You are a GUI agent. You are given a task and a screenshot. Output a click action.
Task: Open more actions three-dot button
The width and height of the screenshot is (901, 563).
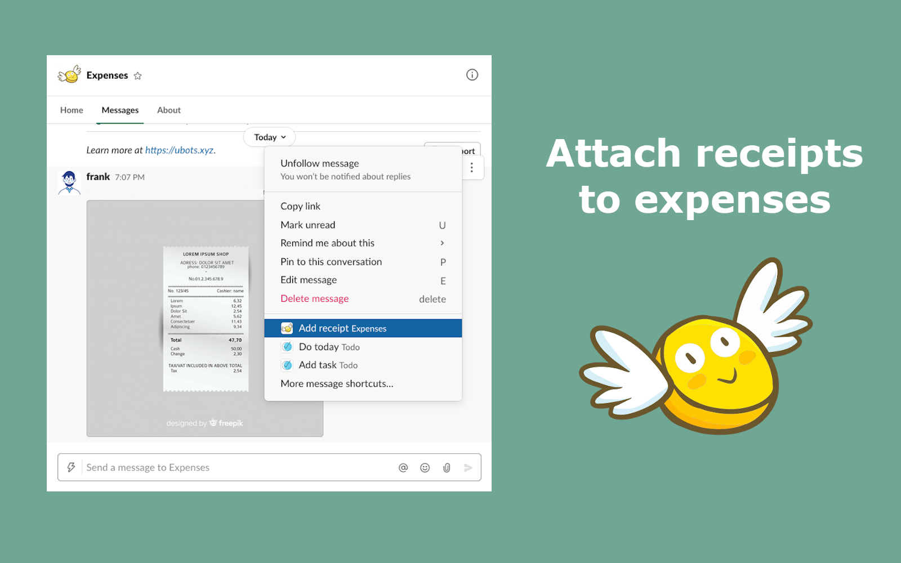(472, 167)
